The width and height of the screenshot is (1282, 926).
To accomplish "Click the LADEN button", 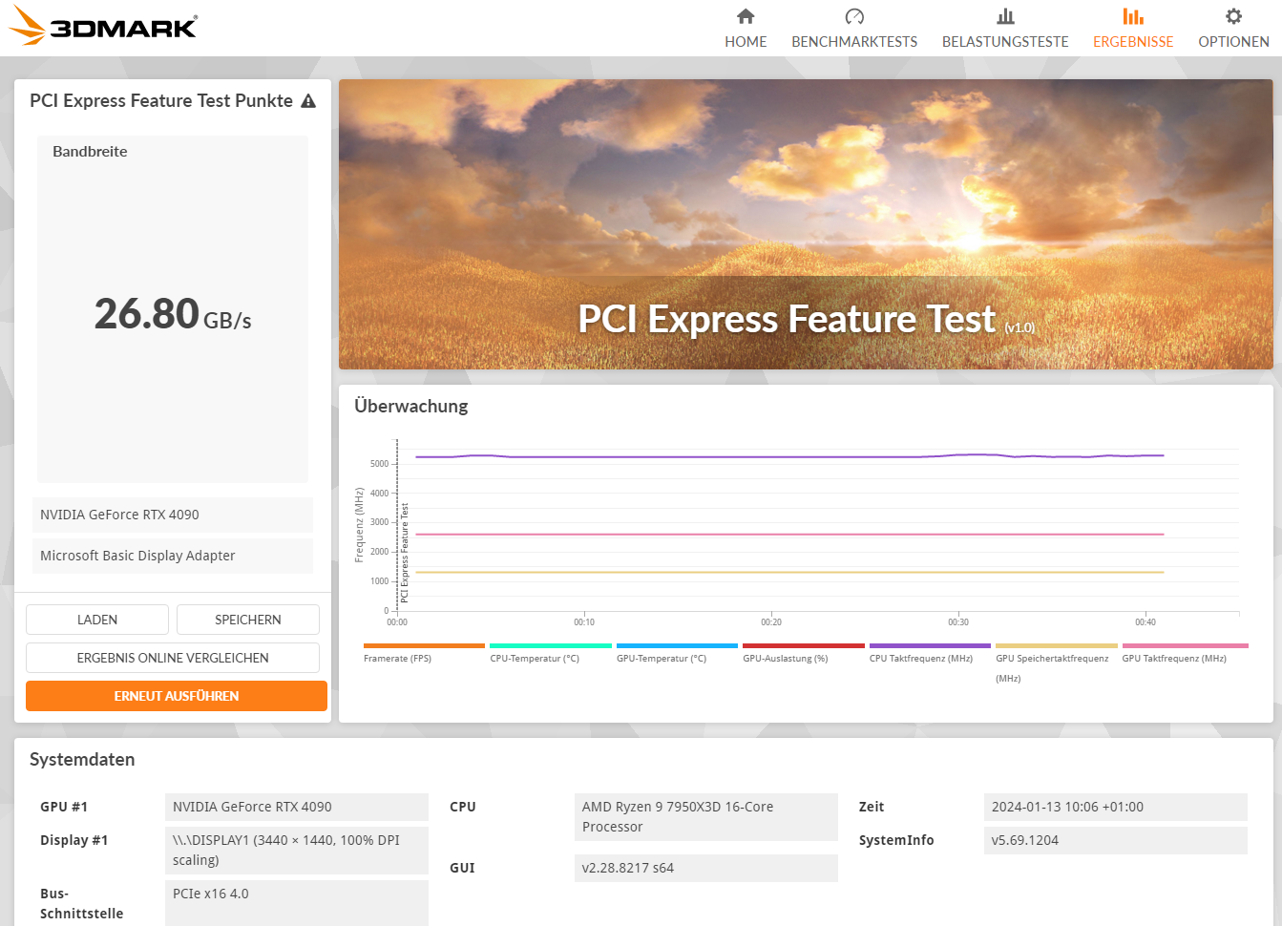I will 97,620.
